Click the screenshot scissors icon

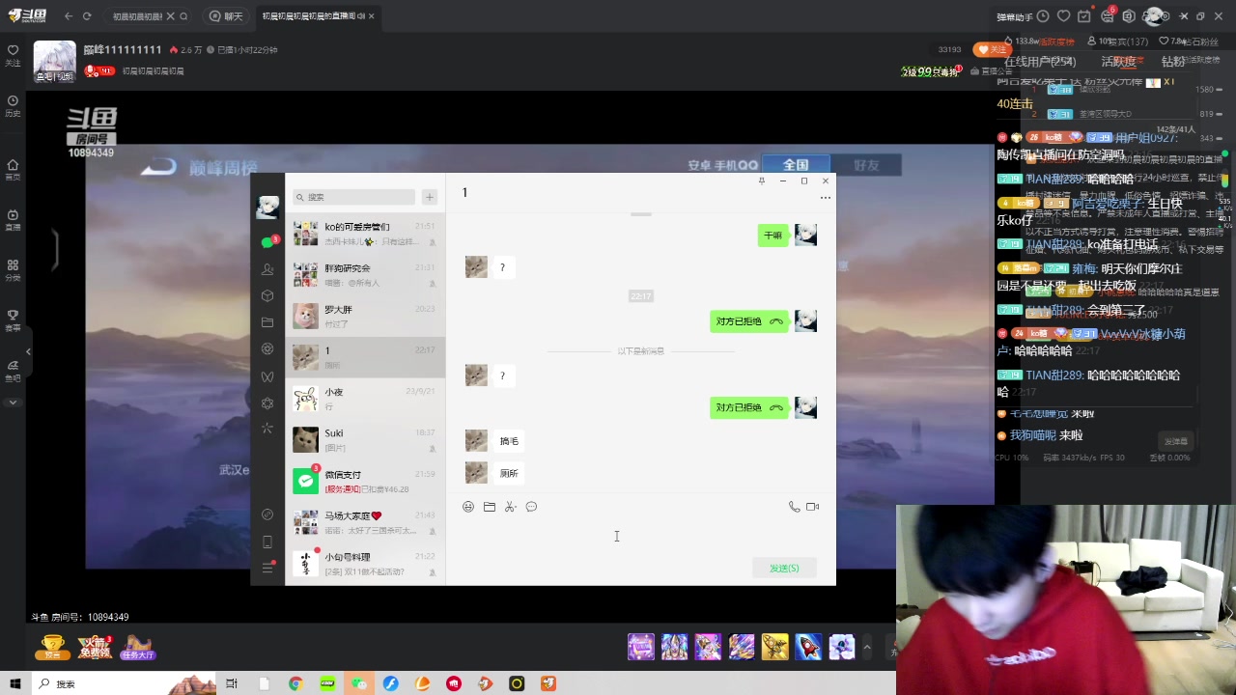coord(510,507)
